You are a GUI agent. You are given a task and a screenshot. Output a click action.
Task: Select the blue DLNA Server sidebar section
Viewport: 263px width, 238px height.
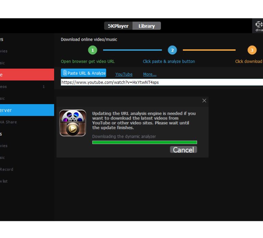(x=27, y=110)
